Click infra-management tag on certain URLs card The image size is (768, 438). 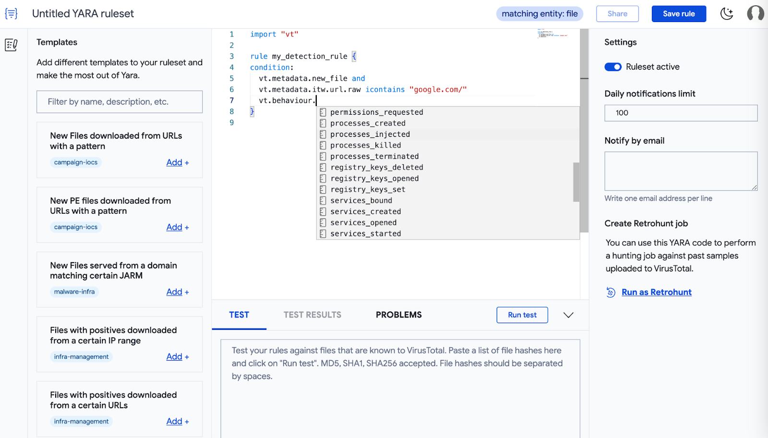[x=81, y=422]
